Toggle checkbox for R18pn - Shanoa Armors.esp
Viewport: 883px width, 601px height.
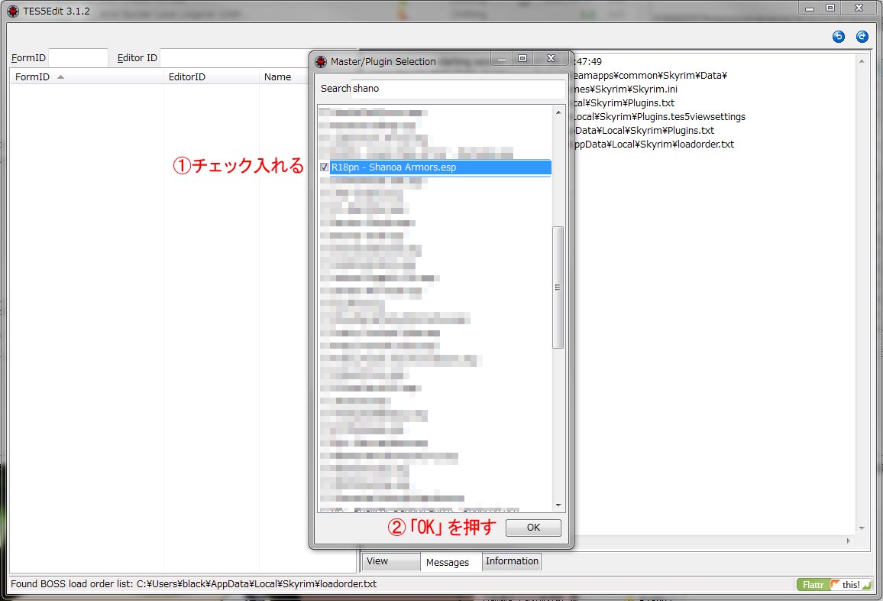coord(325,167)
